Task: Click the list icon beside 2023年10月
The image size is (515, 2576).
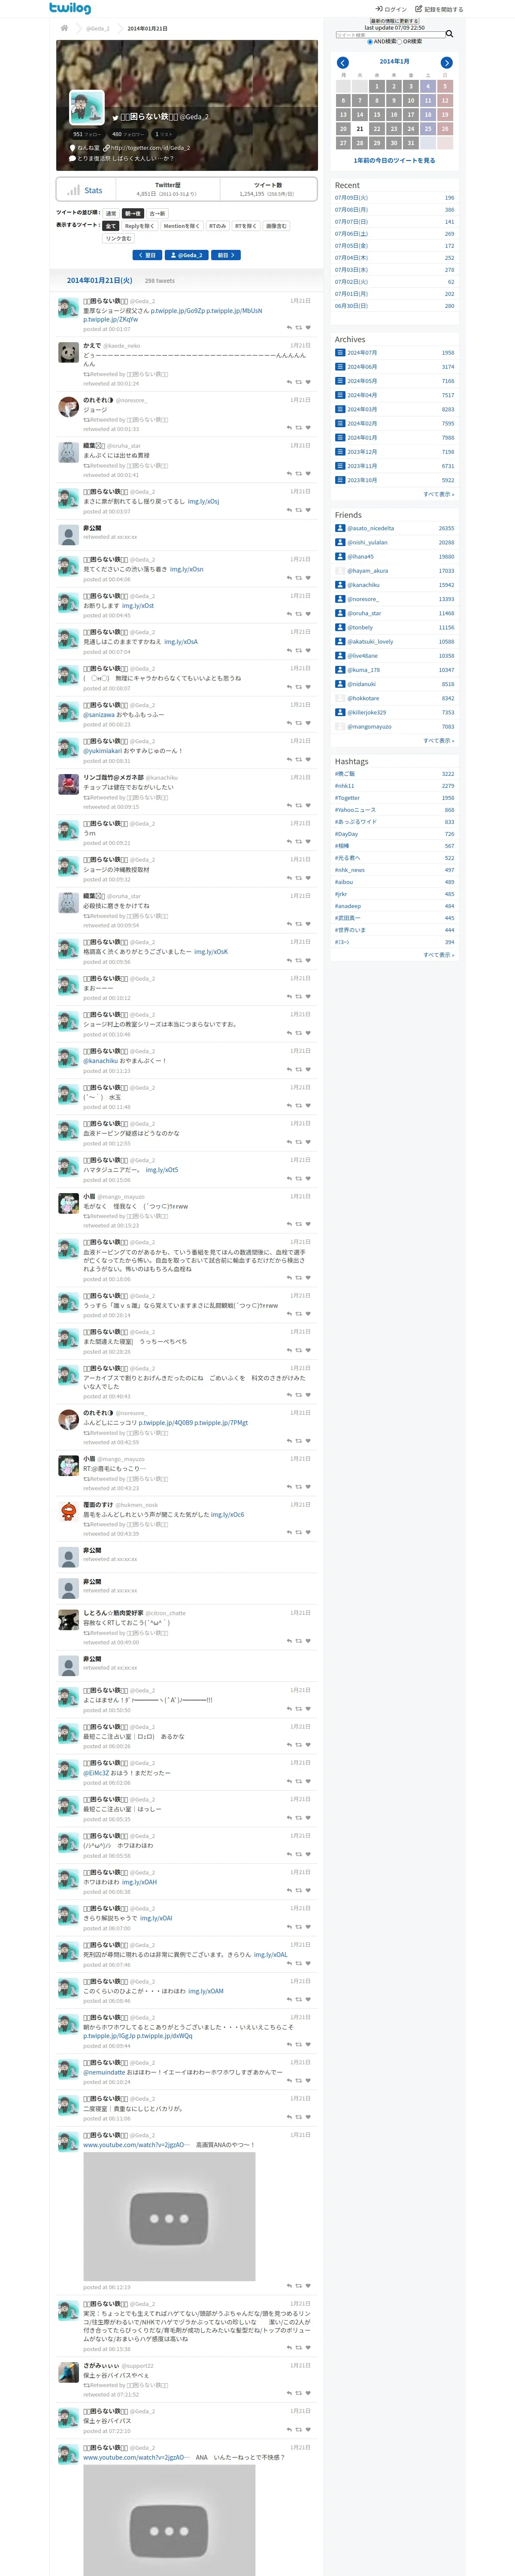Action: point(340,480)
